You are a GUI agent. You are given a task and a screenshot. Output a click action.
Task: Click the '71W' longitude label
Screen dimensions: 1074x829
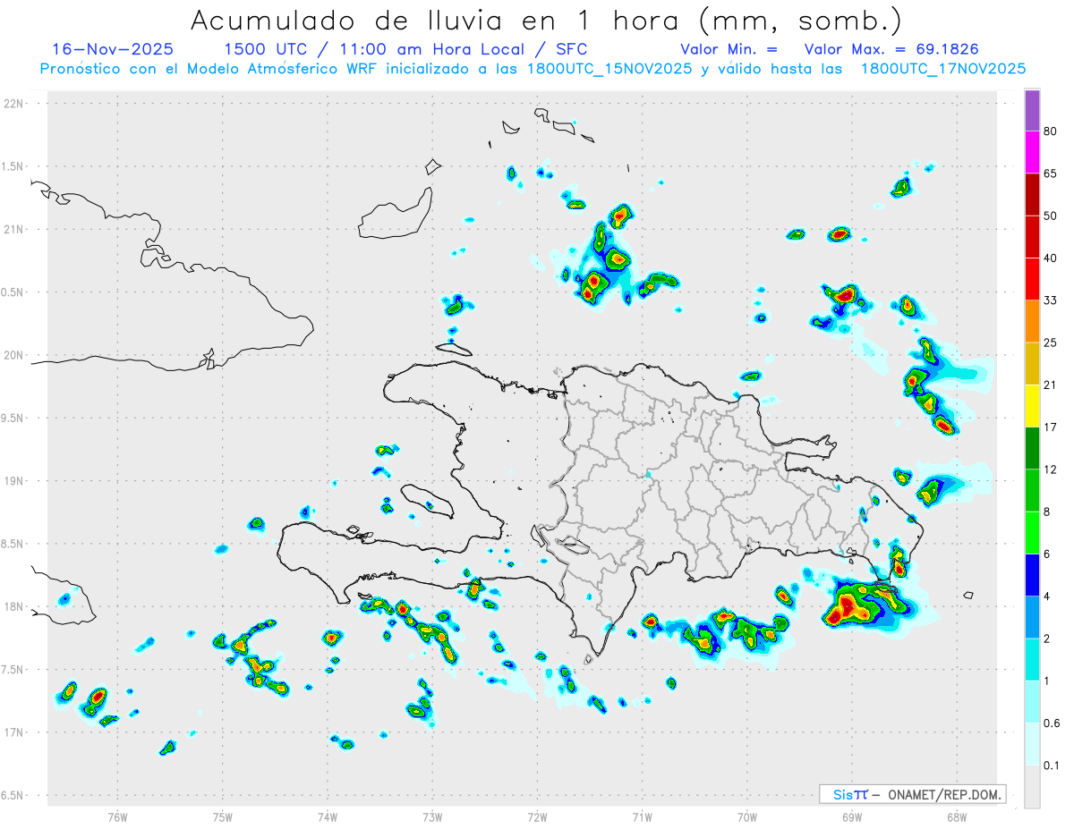pos(642,817)
